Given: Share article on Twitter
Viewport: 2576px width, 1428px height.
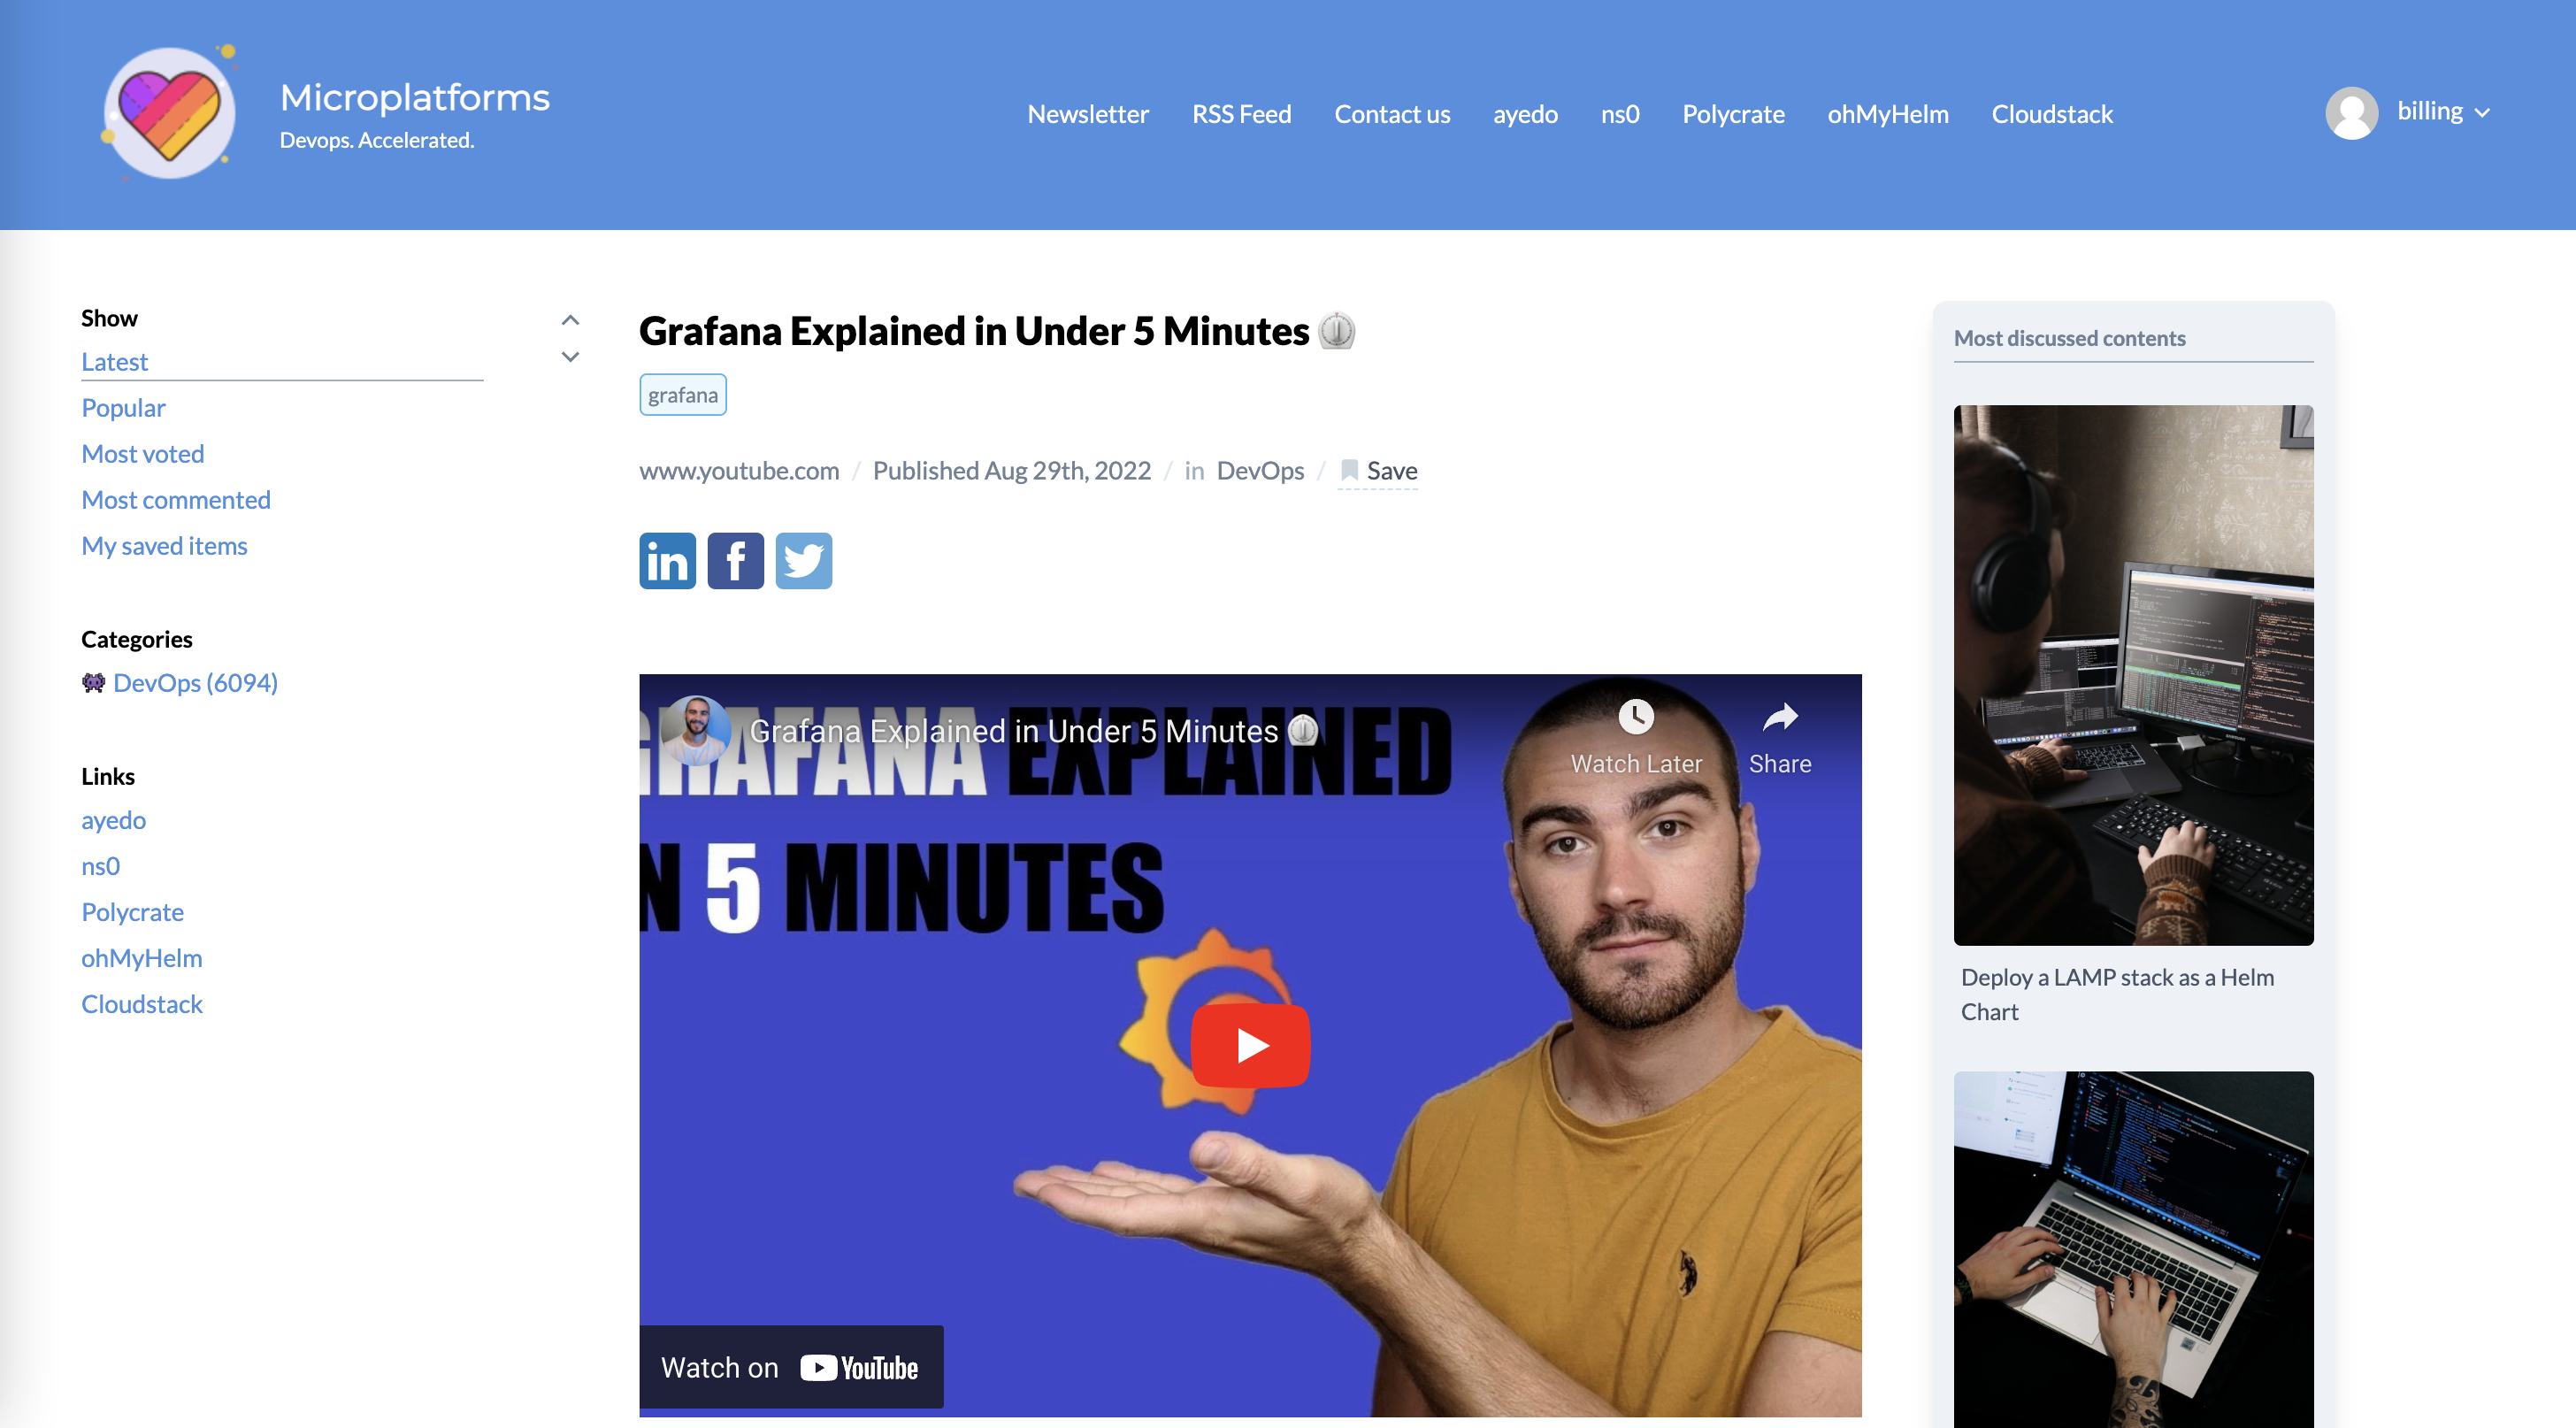Looking at the screenshot, I should [x=803, y=560].
